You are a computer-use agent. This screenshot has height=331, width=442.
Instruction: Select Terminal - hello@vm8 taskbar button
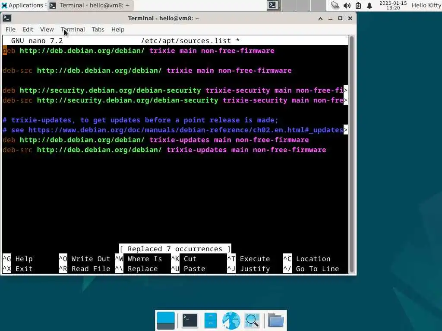click(x=91, y=5)
